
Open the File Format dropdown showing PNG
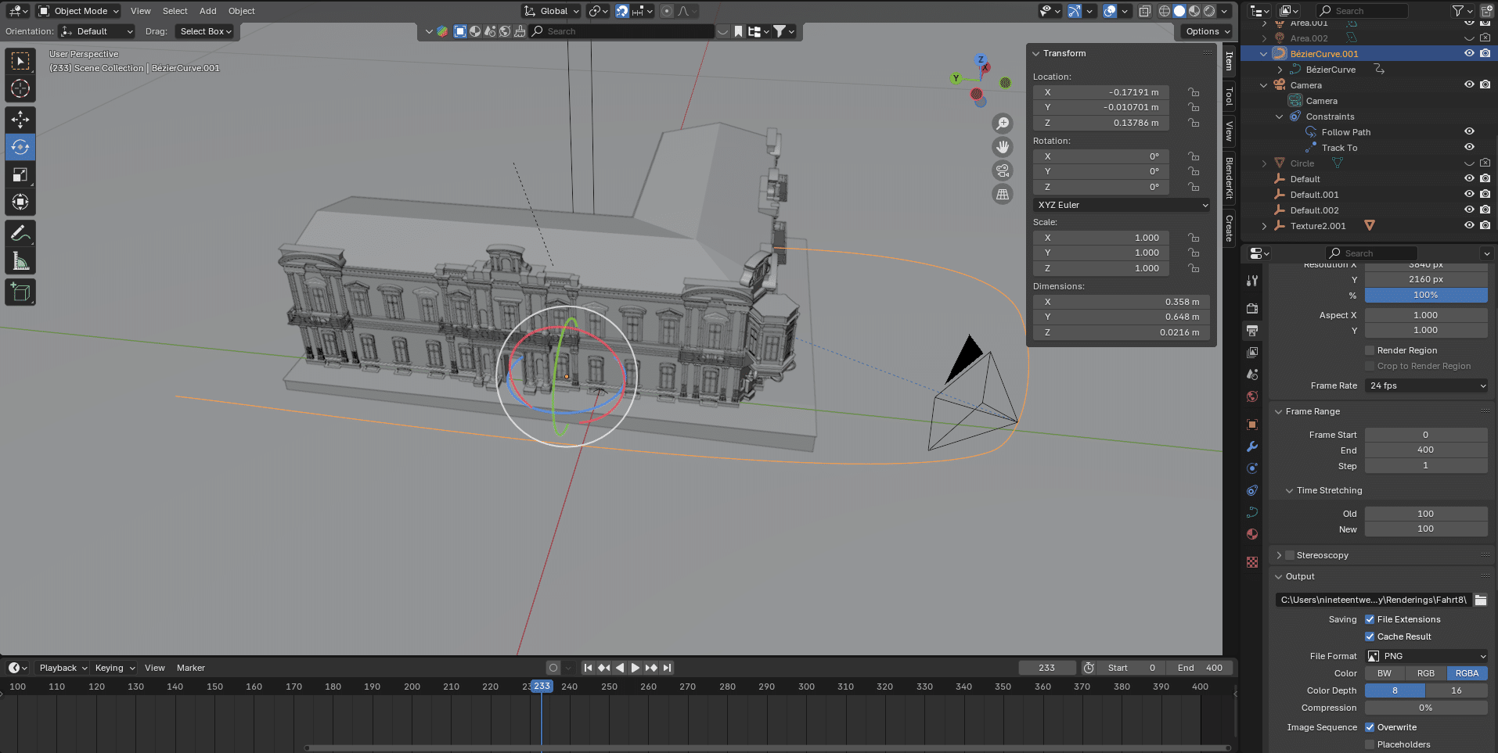1426,656
